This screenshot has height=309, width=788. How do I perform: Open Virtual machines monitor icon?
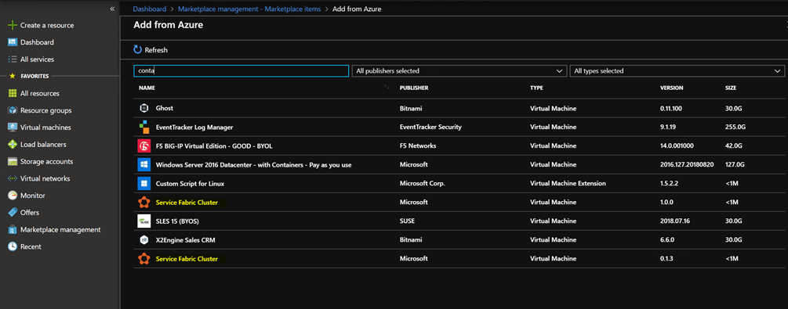click(13, 128)
